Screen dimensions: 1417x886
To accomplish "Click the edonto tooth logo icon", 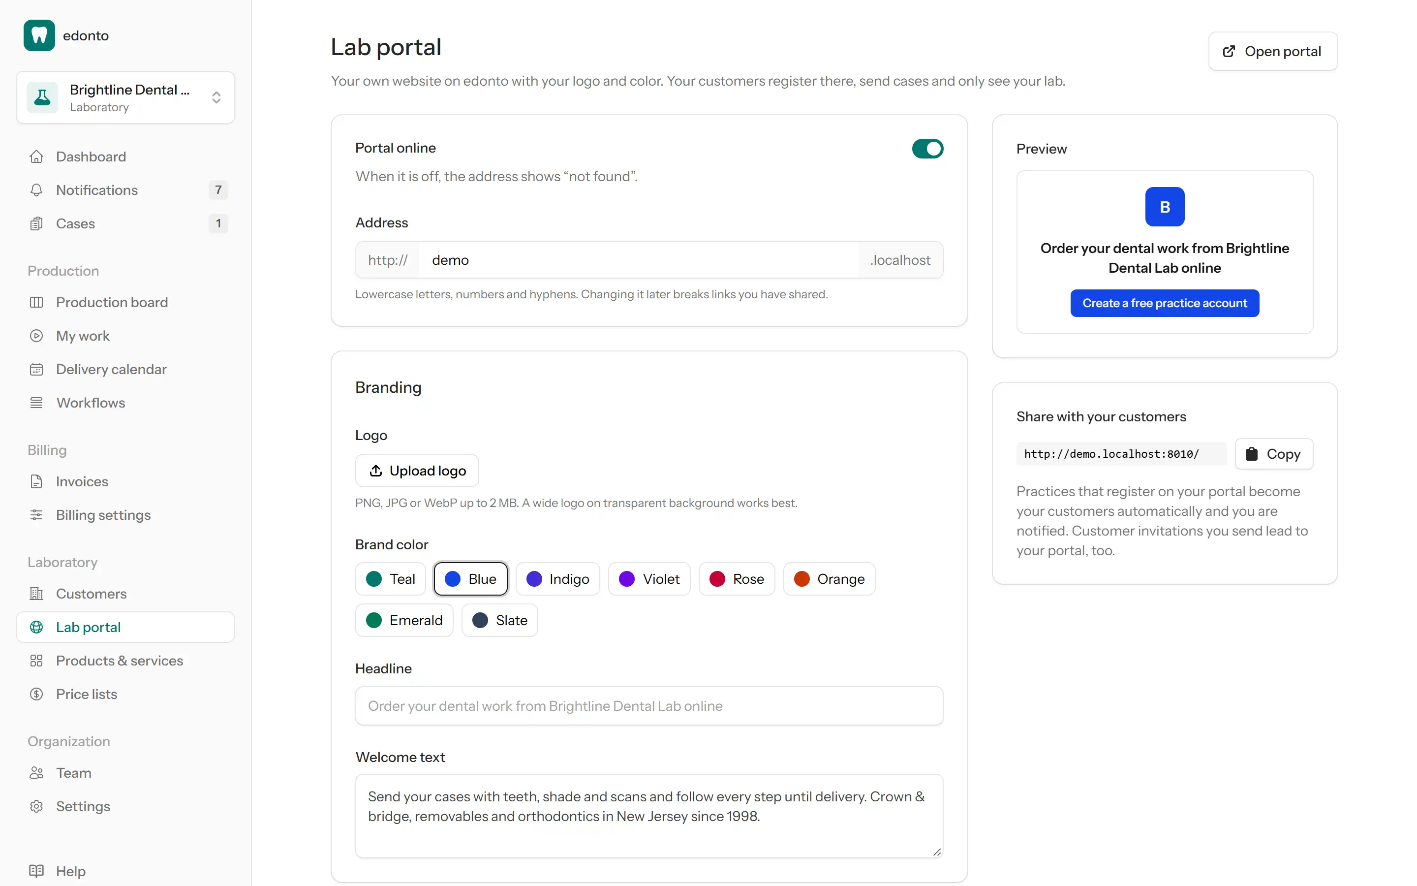I will point(39,35).
